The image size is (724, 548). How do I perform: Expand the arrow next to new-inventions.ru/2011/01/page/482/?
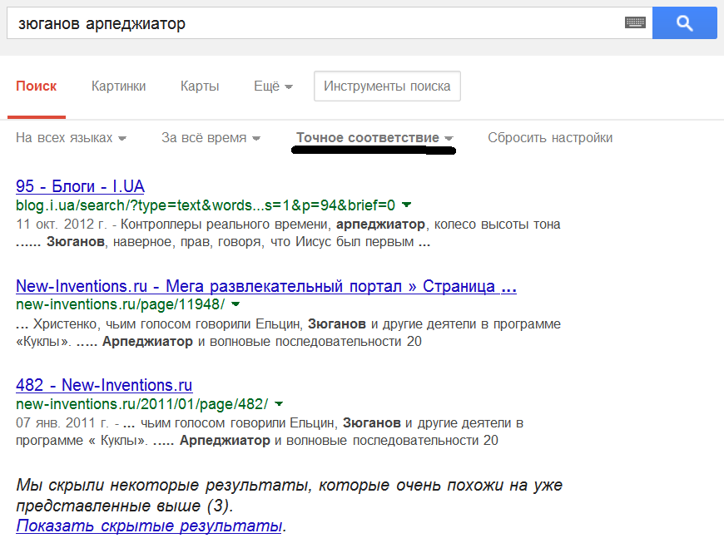[x=279, y=403]
